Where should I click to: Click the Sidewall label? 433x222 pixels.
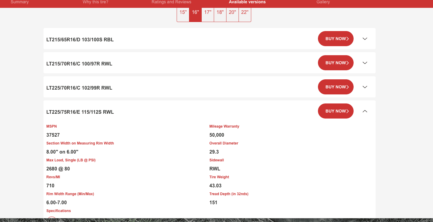(x=216, y=160)
